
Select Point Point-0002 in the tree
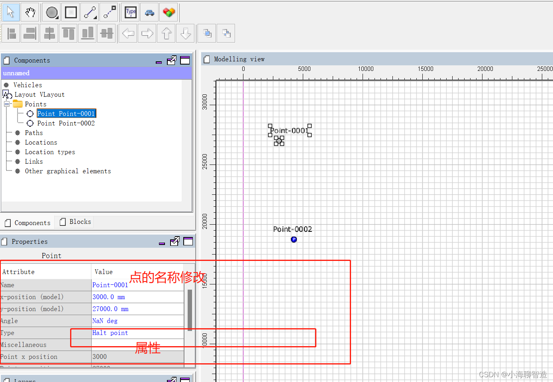pos(66,123)
